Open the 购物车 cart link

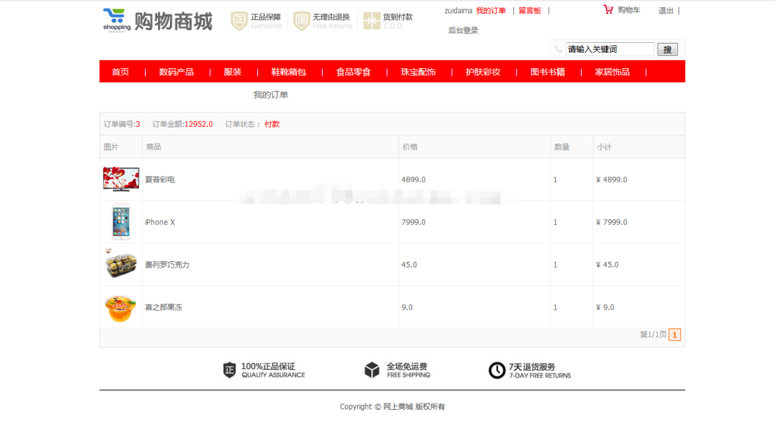coord(629,11)
